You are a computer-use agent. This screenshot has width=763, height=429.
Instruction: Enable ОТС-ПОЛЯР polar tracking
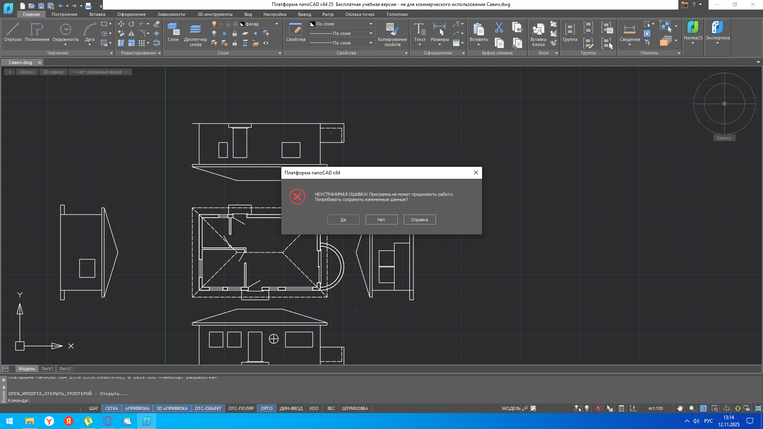[x=241, y=408]
